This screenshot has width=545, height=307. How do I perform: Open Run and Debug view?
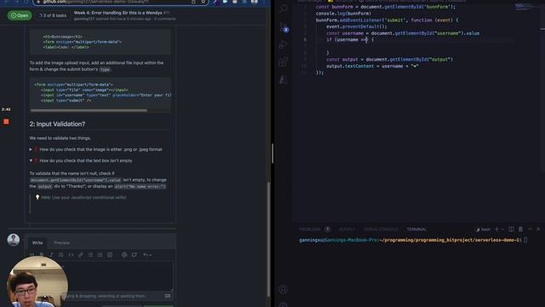tap(284, 44)
